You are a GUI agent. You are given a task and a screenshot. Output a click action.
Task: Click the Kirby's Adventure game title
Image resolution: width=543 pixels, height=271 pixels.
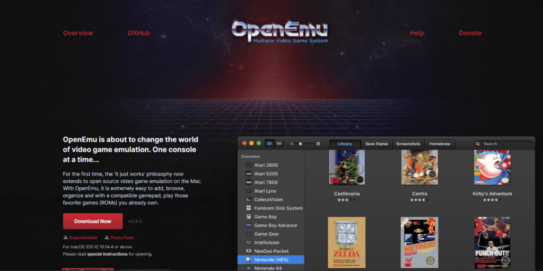pyautogui.click(x=492, y=194)
